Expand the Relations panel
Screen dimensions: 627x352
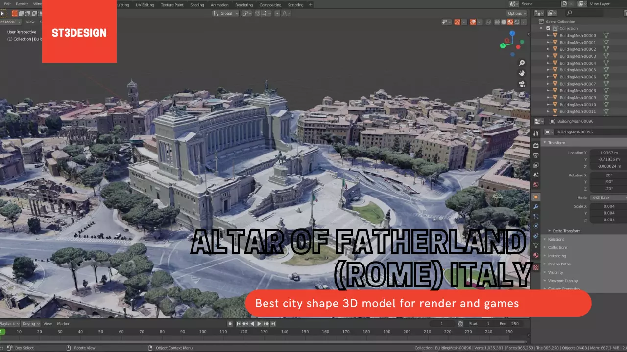click(545, 239)
